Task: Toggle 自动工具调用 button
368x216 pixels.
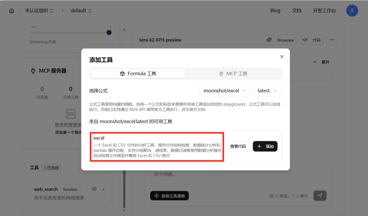Action: pyautogui.click(x=169, y=196)
